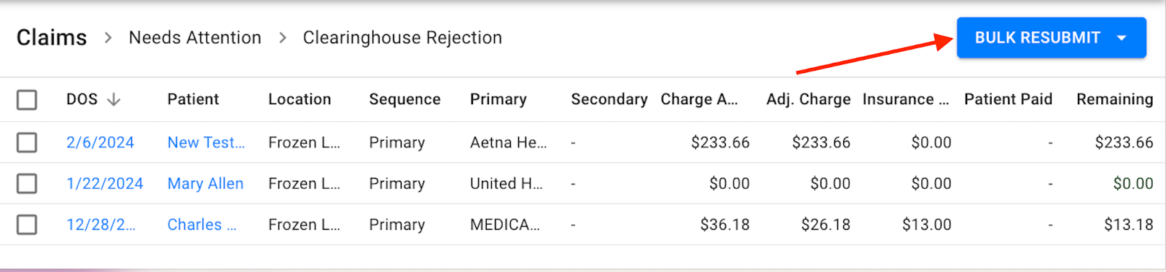This screenshot has width=1166, height=272.
Task: Click the breadcrumb chevron after Claims
Action: [x=108, y=37]
